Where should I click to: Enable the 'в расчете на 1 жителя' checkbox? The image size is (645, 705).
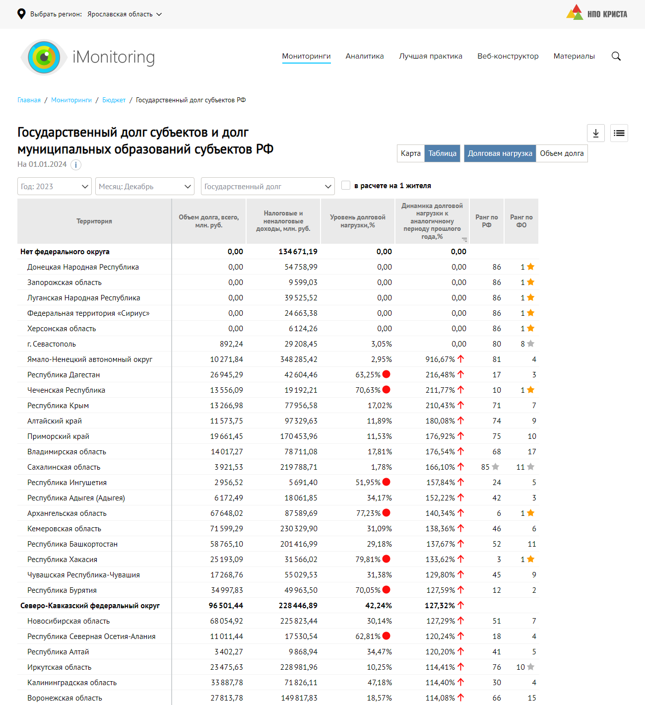(346, 185)
